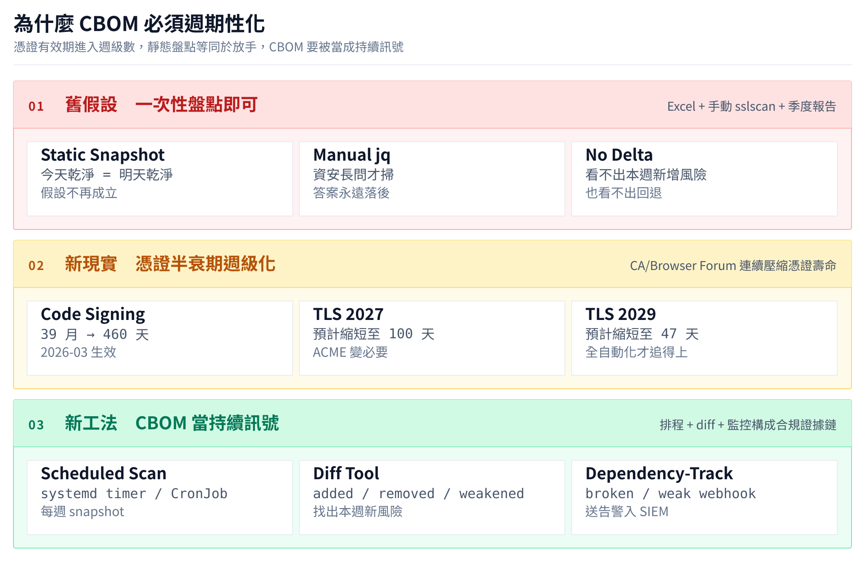Click the text 看不出本週新增風險
The height and width of the screenshot is (567, 865).
pyautogui.click(x=646, y=175)
